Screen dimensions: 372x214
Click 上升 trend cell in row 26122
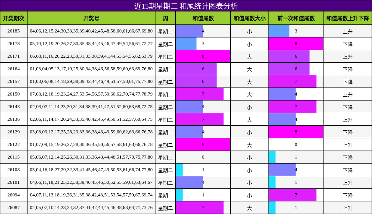(x=348, y=144)
